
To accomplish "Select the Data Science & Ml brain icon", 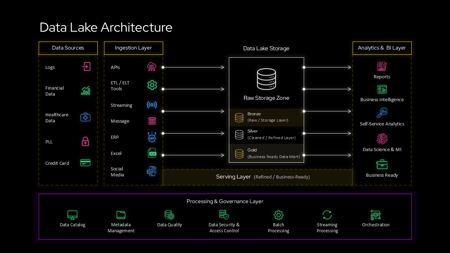I will click(382, 140).
